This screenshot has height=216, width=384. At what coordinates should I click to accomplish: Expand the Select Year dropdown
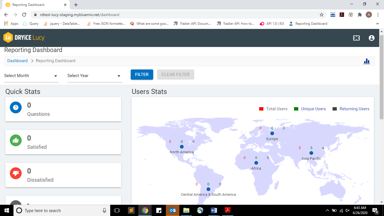click(x=95, y=76)
